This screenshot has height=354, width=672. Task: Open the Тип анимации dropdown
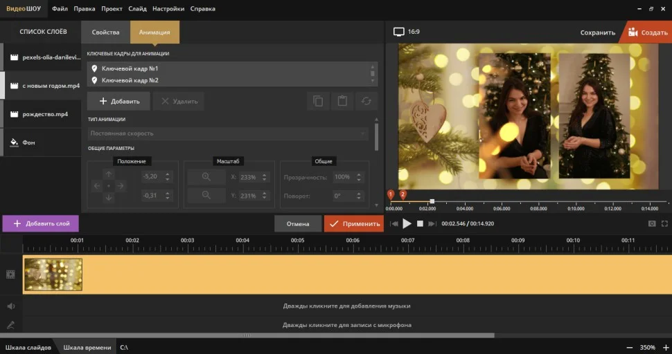(228, 133)
